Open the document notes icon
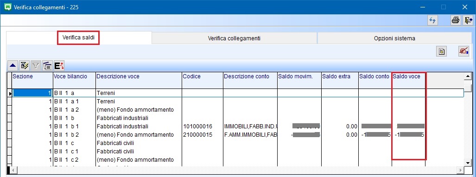This screenshot has width=476, height=177. coord(442,51)
